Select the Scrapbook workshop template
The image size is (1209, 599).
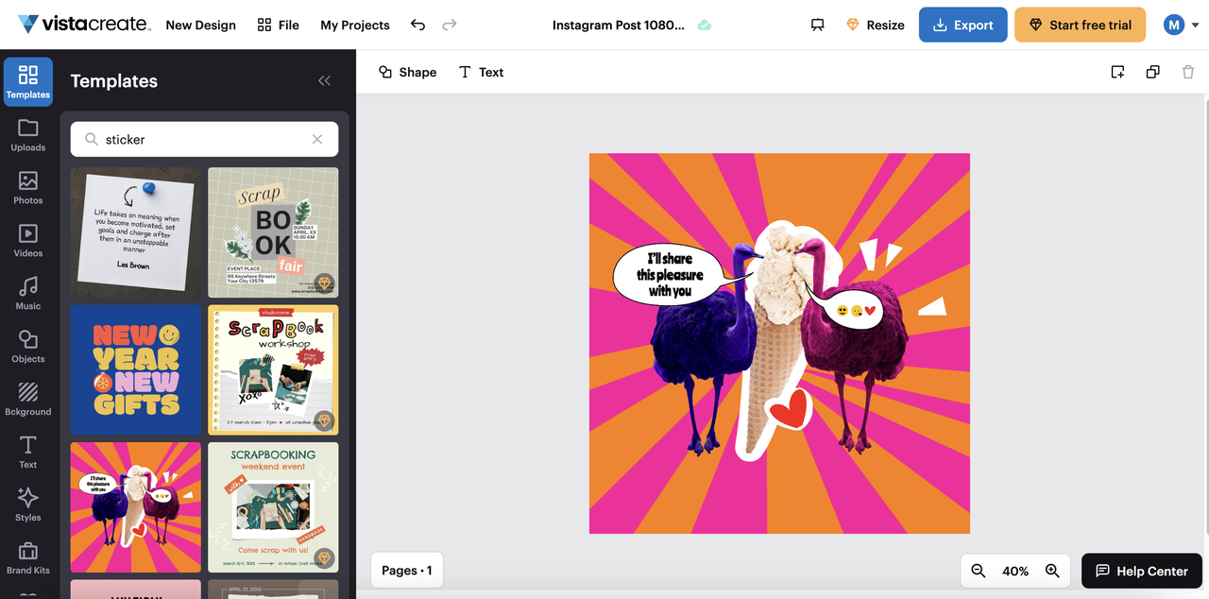(x=273, y=370)
